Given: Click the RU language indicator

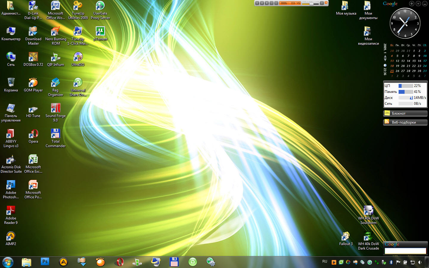Looking at the screenshot, I should click(x=325, y=261).
